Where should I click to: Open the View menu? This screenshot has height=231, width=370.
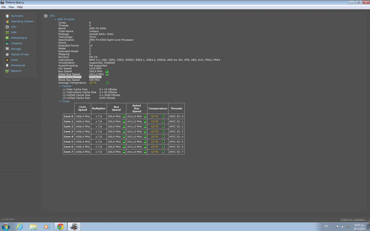11,7
